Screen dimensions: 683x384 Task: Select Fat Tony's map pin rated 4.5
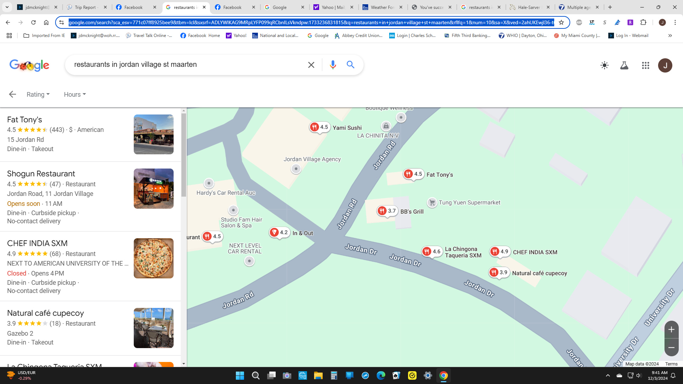[413, 174]
